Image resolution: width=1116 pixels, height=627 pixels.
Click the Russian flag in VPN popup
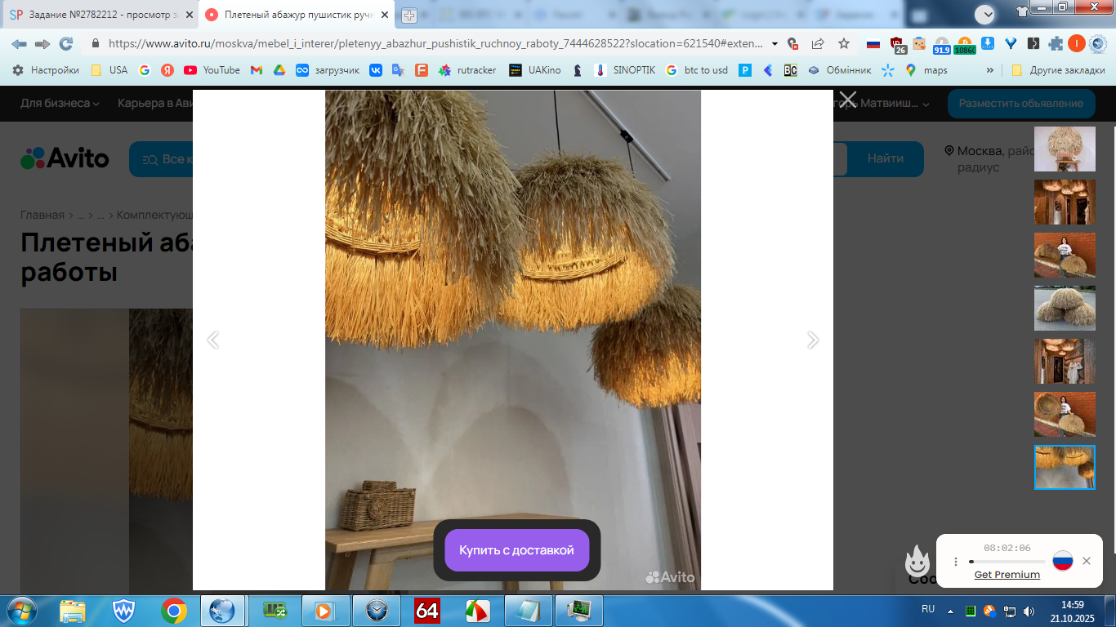point(1062,561)
